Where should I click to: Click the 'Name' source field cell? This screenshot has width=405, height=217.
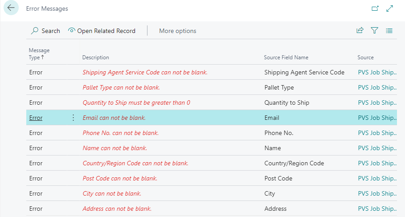[273, 148]
